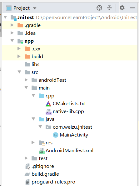This screenshot has height=186, width=139.
Task: Select proguard-rules.pro file
Action: 50,182
